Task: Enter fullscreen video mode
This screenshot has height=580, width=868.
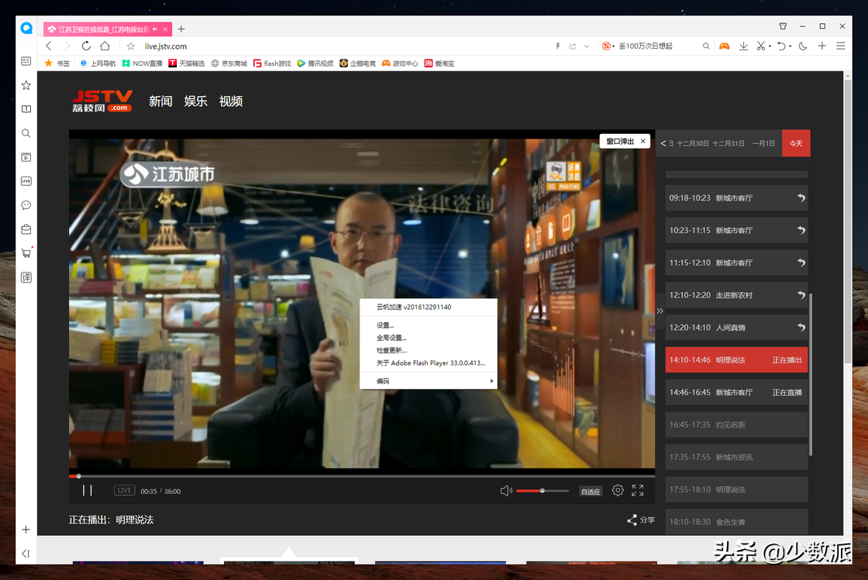Action: point(638,490)
